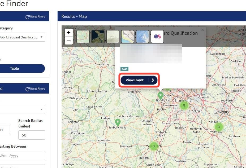The height and width of the screenshot is (168, 246).
Task: Click the AED tag in the popup
Action: [x=124, y=69]
